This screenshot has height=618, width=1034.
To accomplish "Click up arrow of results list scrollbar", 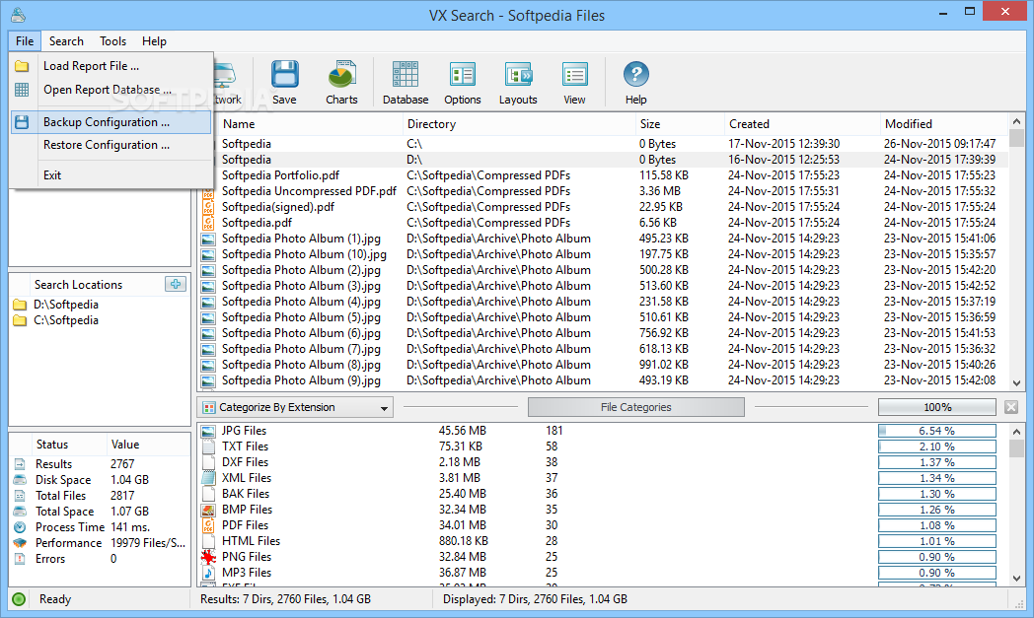I will point(1016,122).
